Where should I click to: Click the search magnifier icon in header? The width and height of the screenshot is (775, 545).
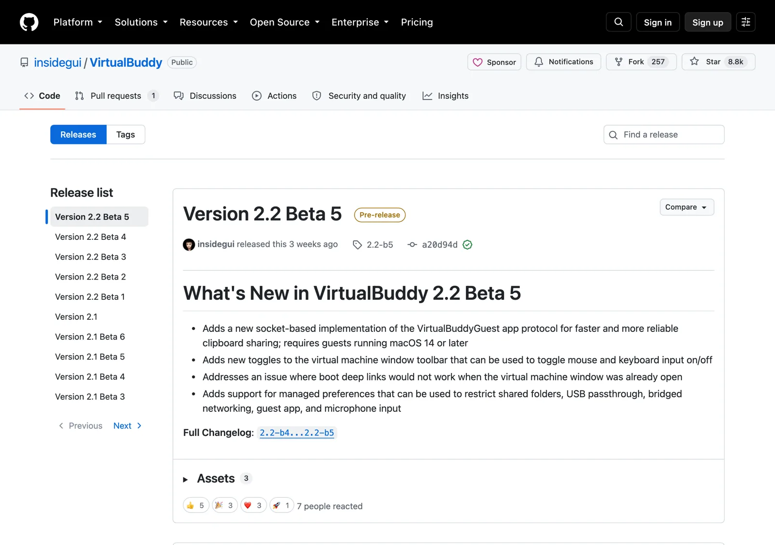click(x=619, y=22)
